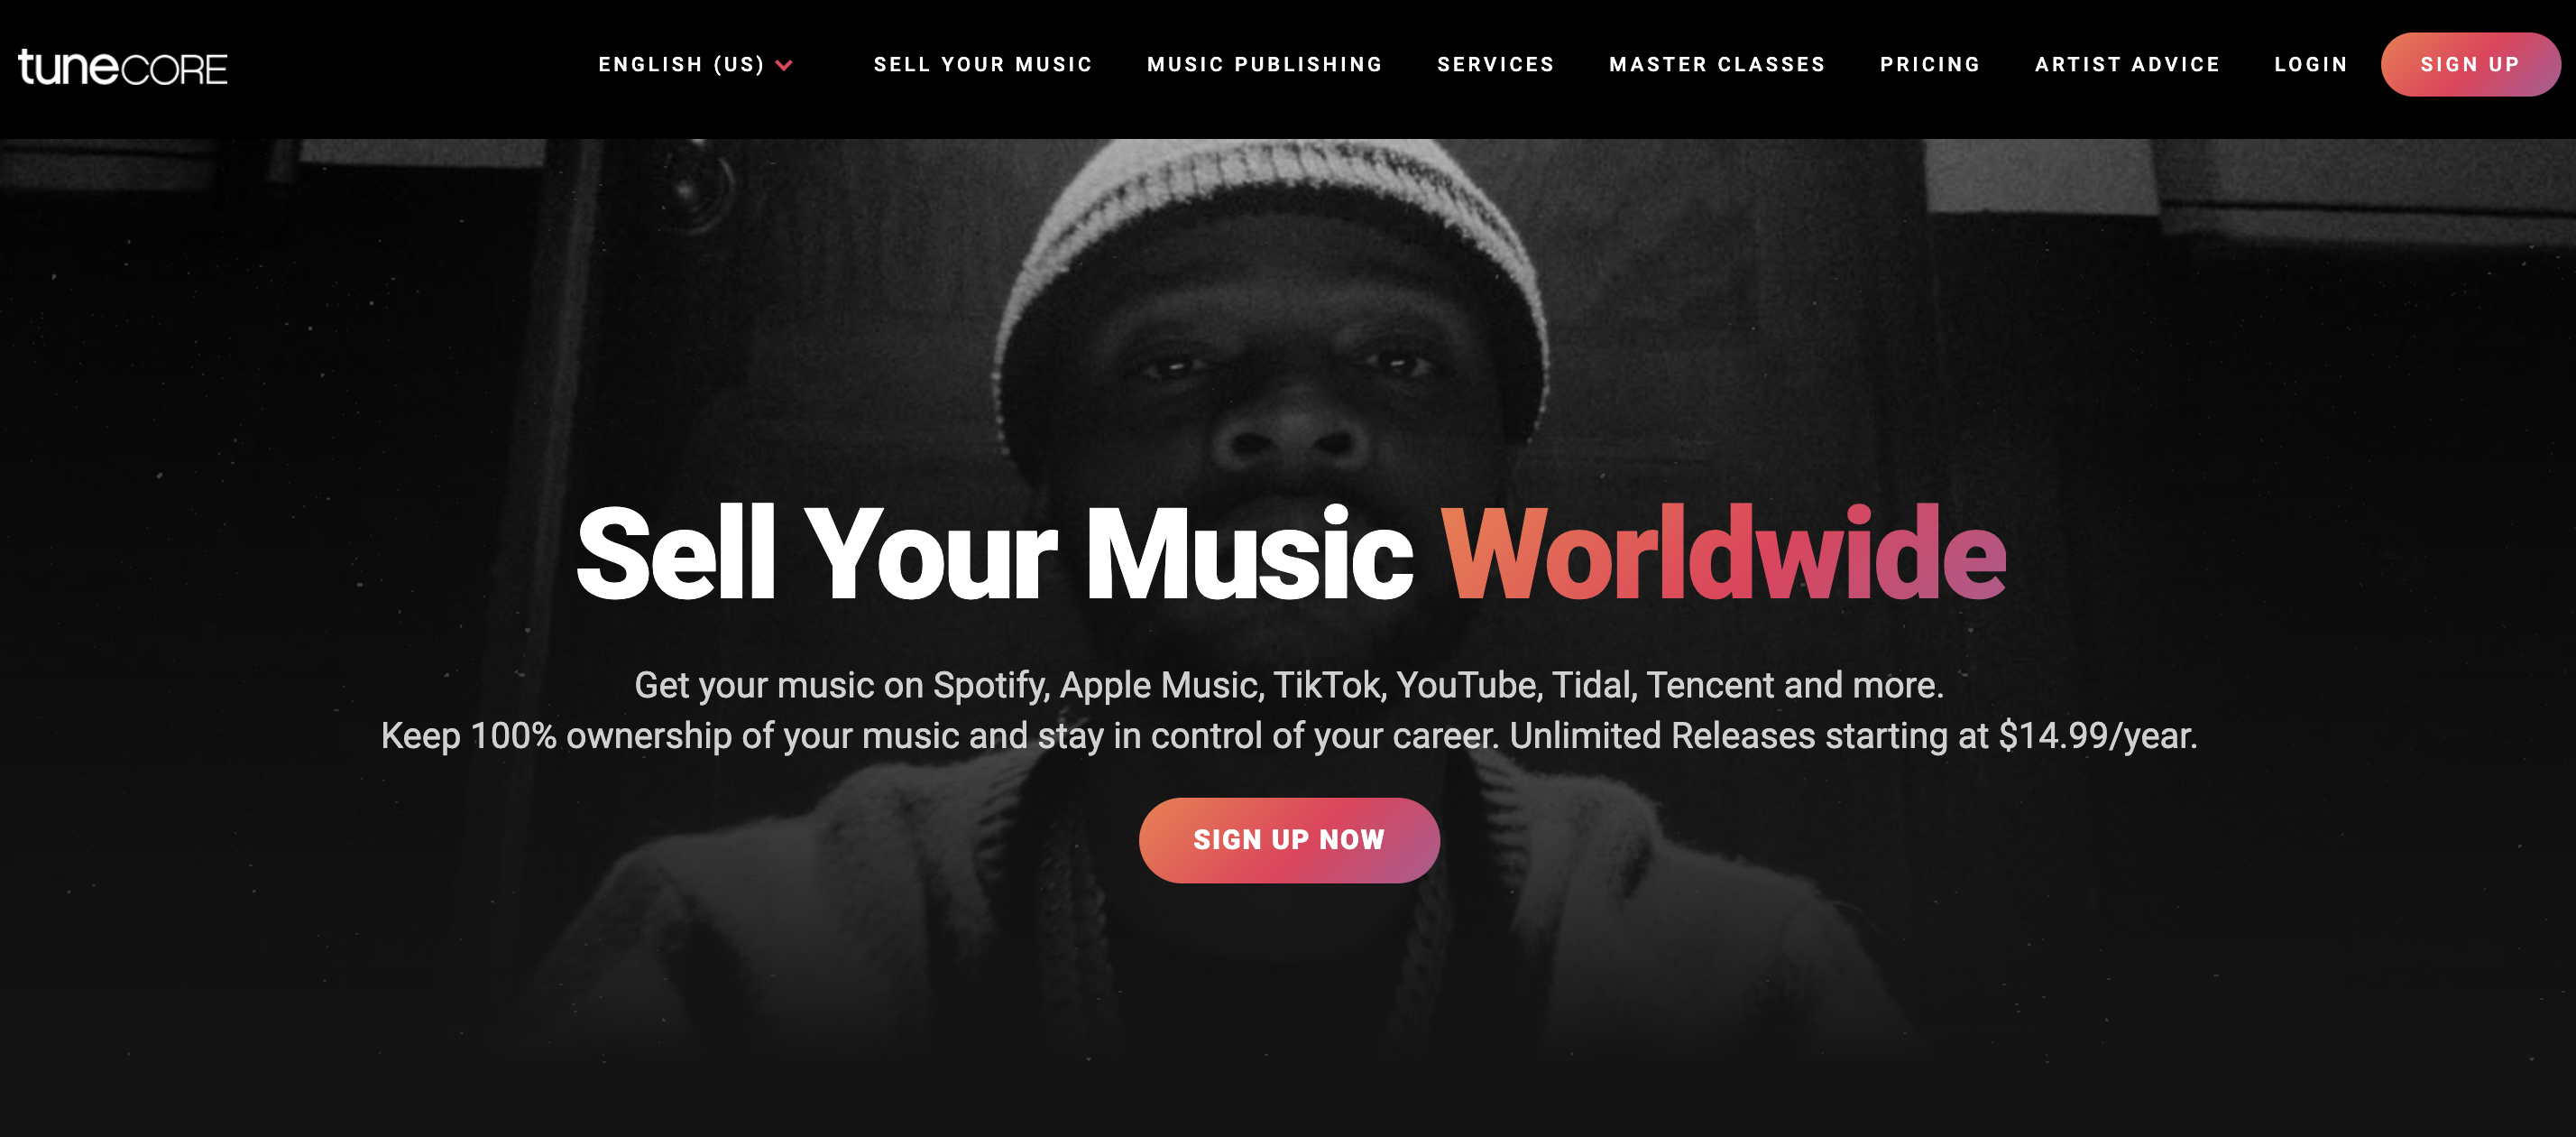Click the Sign Up Now button
Viewport: 2576px width, 1137px height.
(x=1288, y=838)
